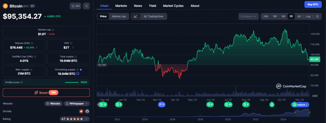Click the $95,354.27 price text

(x=22, y=16)
